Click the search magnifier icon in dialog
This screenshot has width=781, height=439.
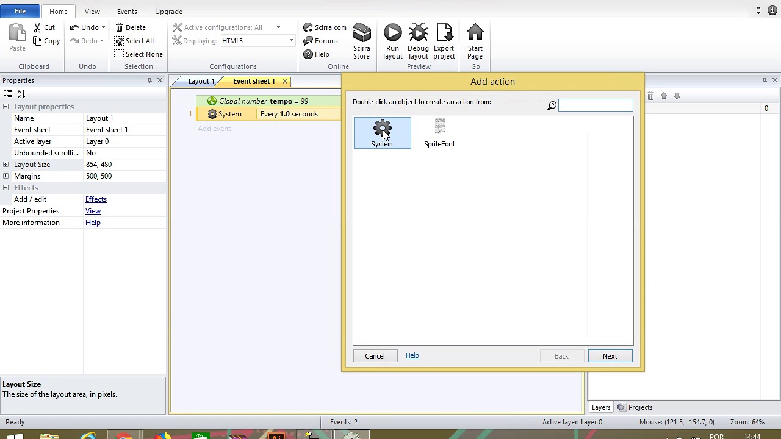[552, 105]
